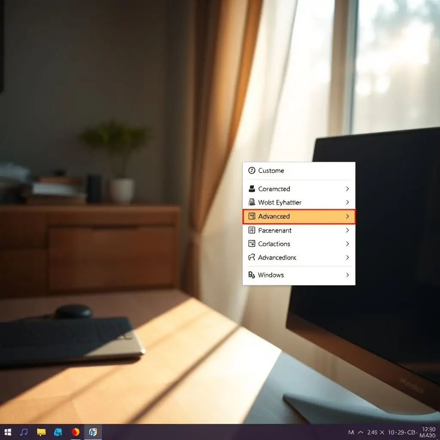This screenshot has height=440, width=440.
Task: Select the highlighted Advanced menu item
Action: (x=299, y=217)
